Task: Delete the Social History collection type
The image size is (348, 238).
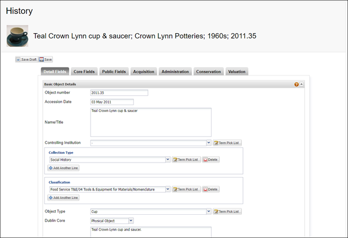Action: point(211,160)
